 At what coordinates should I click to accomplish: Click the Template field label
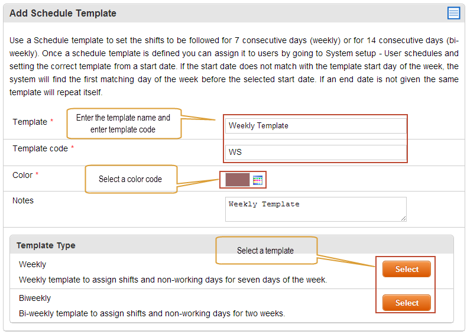coord(30,122)
